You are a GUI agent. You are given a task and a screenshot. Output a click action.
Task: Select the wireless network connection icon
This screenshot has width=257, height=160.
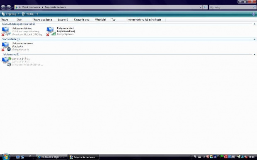point(51,31)
